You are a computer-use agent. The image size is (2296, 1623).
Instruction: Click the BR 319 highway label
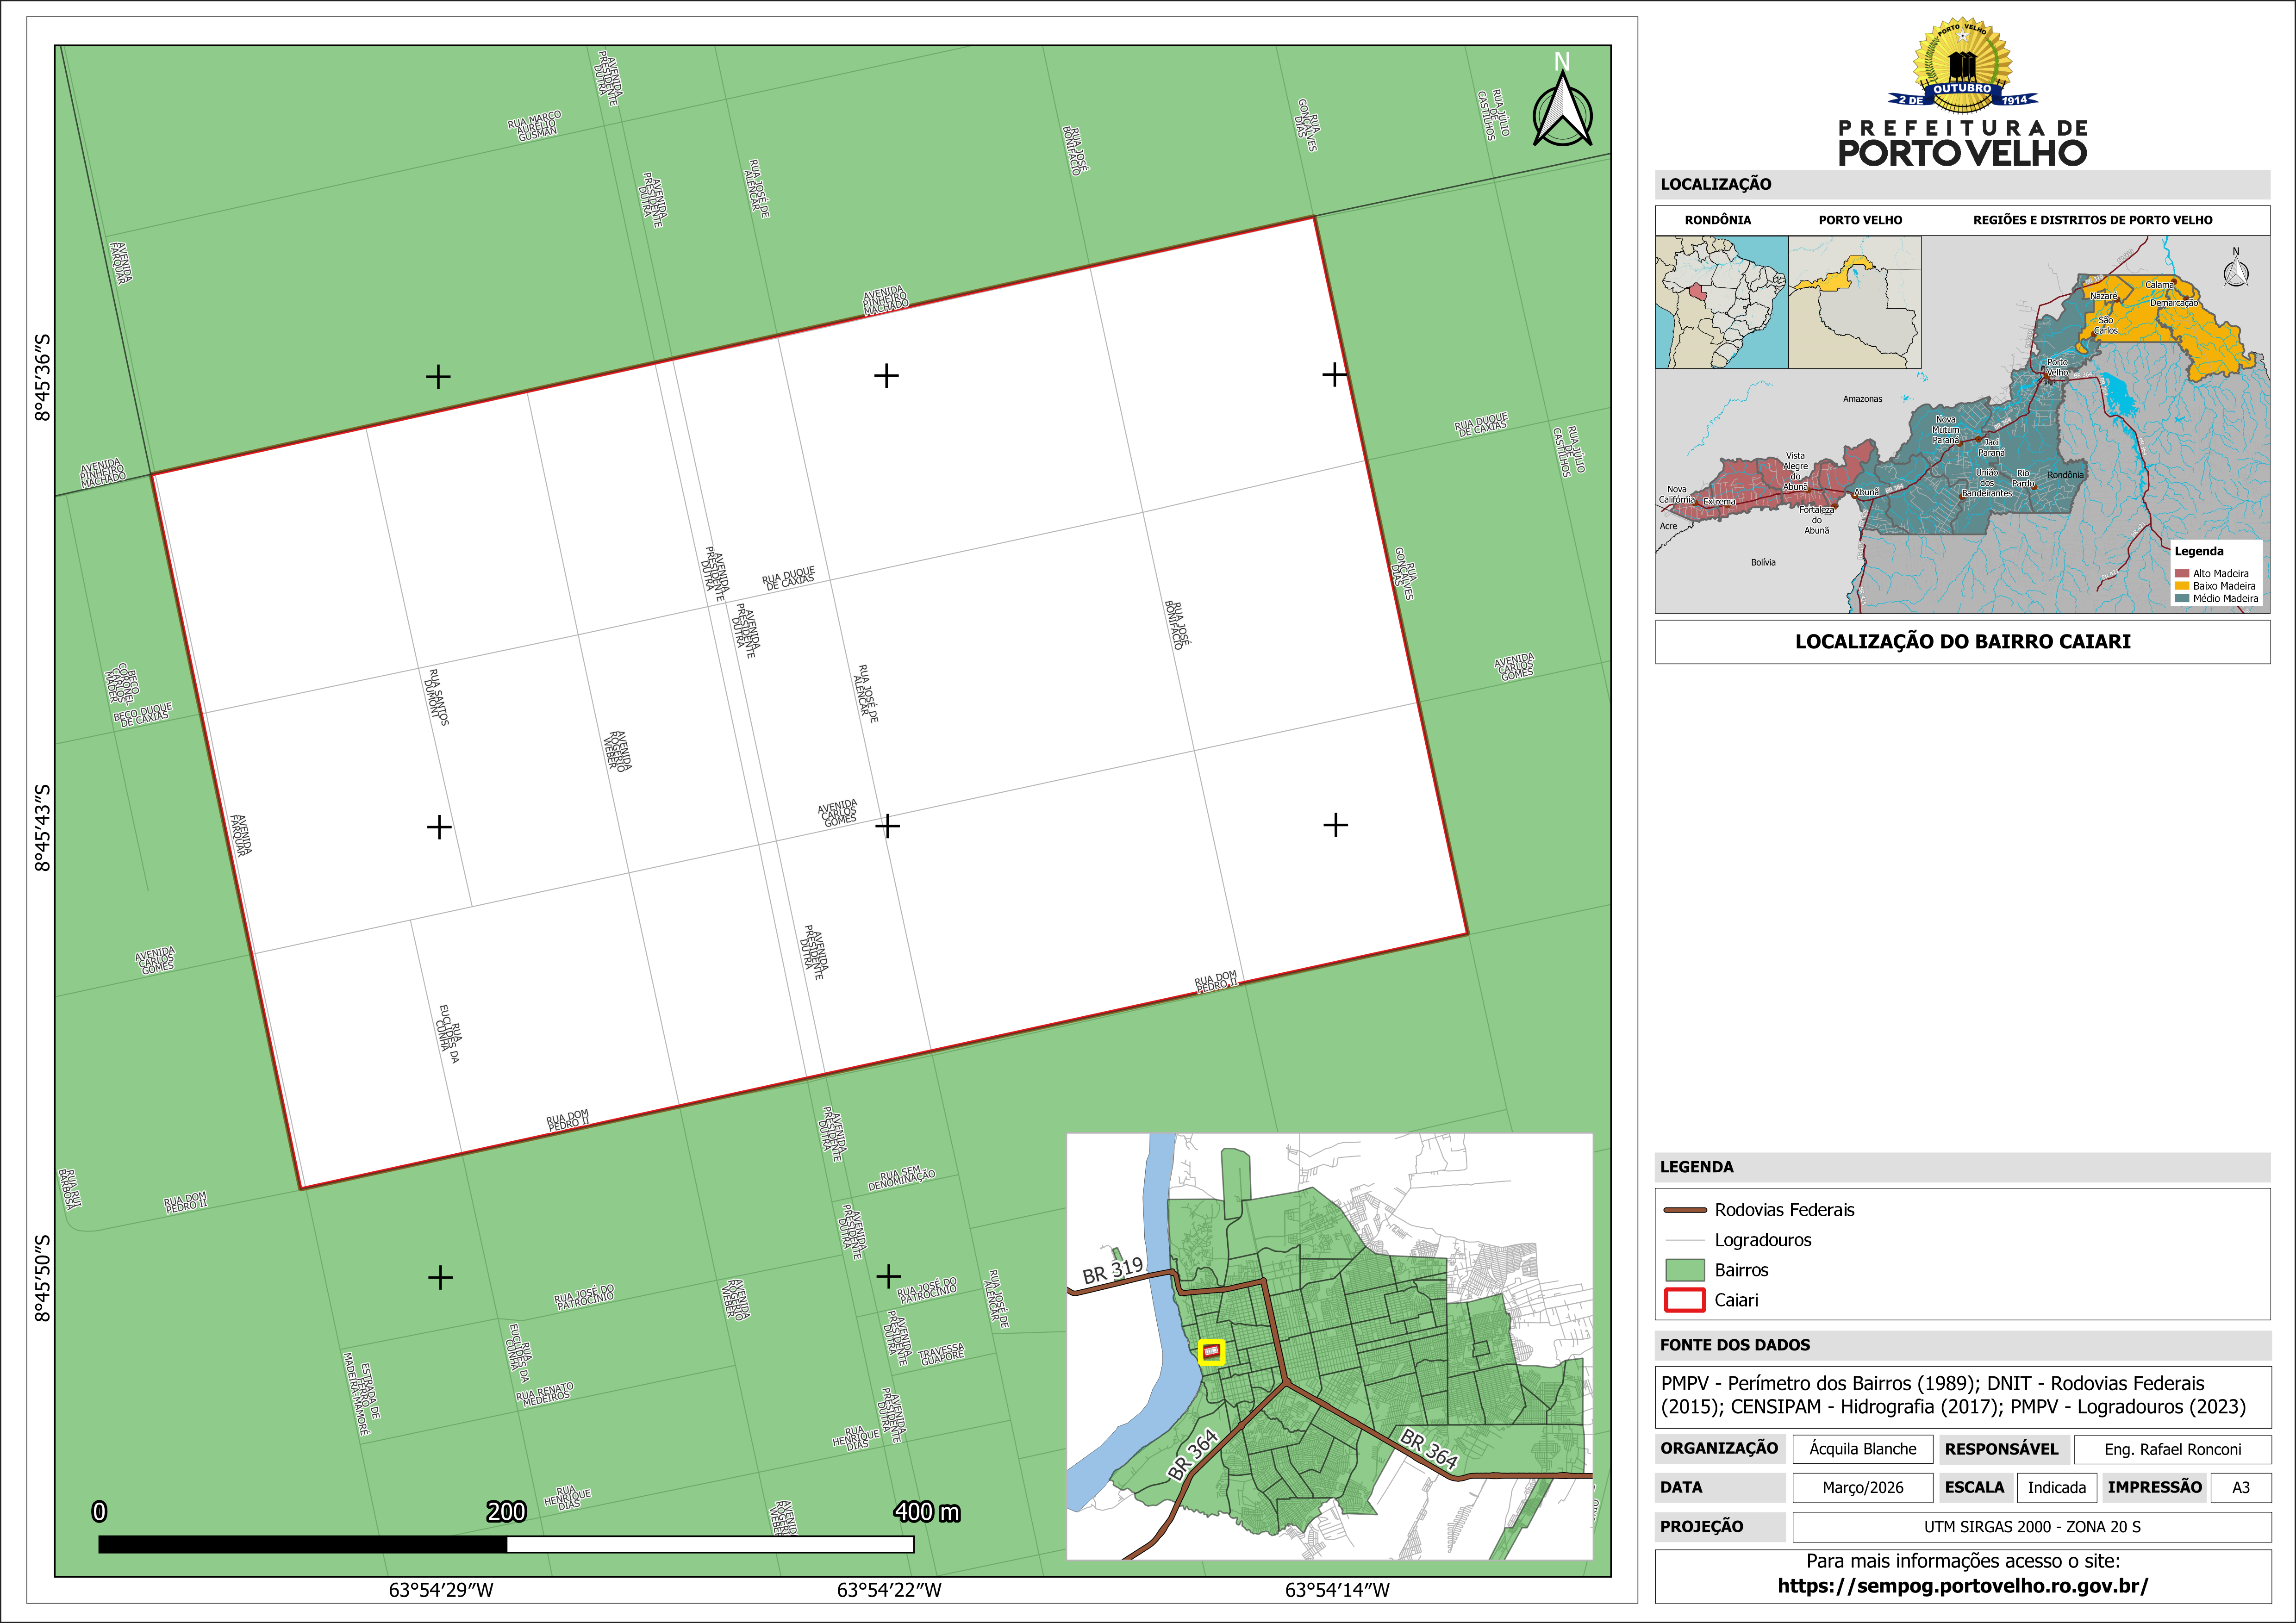1112,1270
